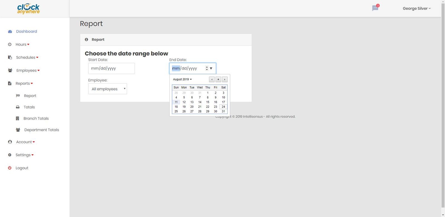
Task: Open the Branch Totals report page
Action: tap(36, 118)
